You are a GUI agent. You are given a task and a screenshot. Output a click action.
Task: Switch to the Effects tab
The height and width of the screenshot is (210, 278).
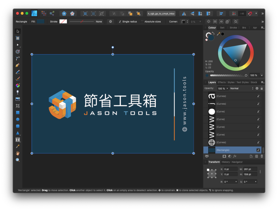(x=222, y=82)
